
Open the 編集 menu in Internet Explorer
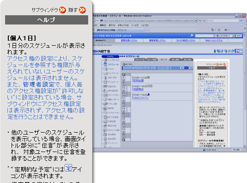point(103,25)
